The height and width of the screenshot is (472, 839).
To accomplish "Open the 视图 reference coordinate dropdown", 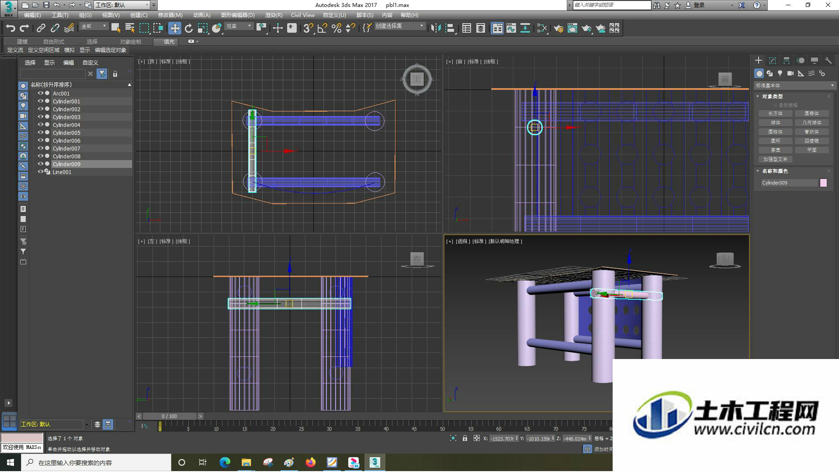I will click(239, 26).
